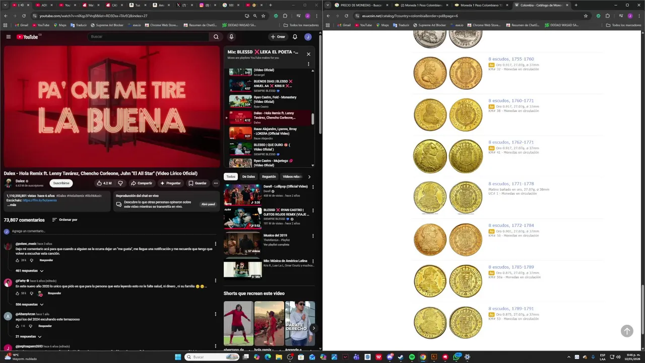Open the tab search dropdown in right Chrome

point(328,5)
